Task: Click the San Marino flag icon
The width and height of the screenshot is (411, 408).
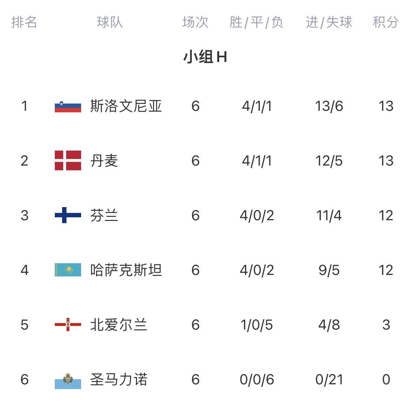Action: (x=68, y=380)
